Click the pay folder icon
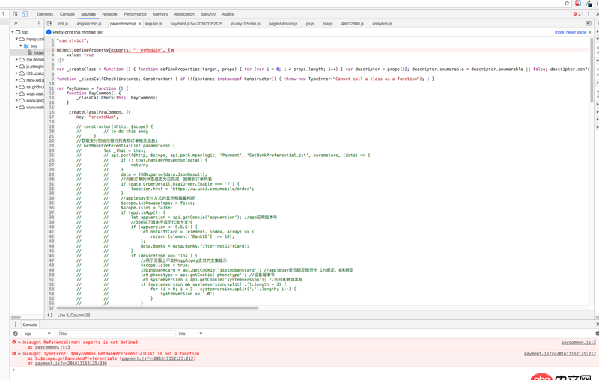The image size is (599, 380). click(26, 46)
